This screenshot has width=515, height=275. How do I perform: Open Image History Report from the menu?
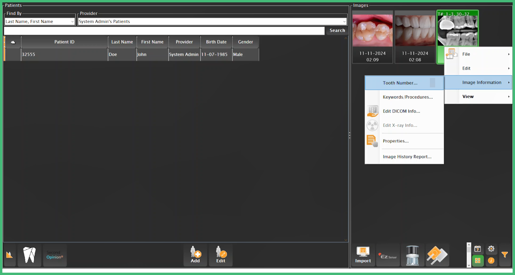(407, 157)
